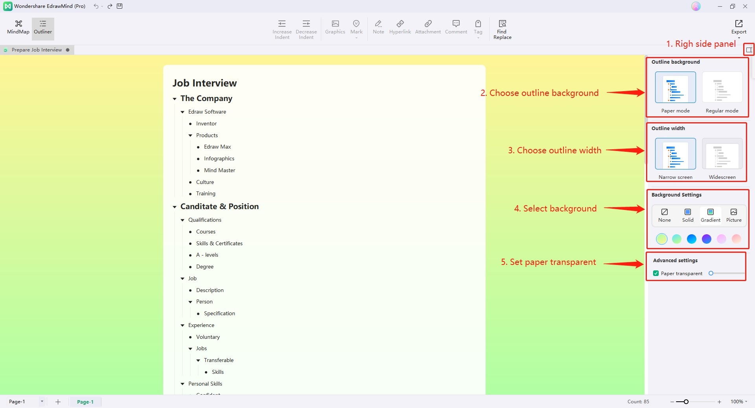Set background to Picture
The image size is (755, 408).
(x=734, y=215)
